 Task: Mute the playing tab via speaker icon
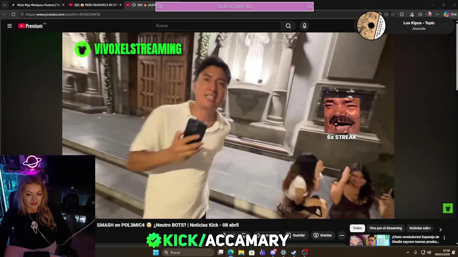pyautogui.click(x=133, y=5)
